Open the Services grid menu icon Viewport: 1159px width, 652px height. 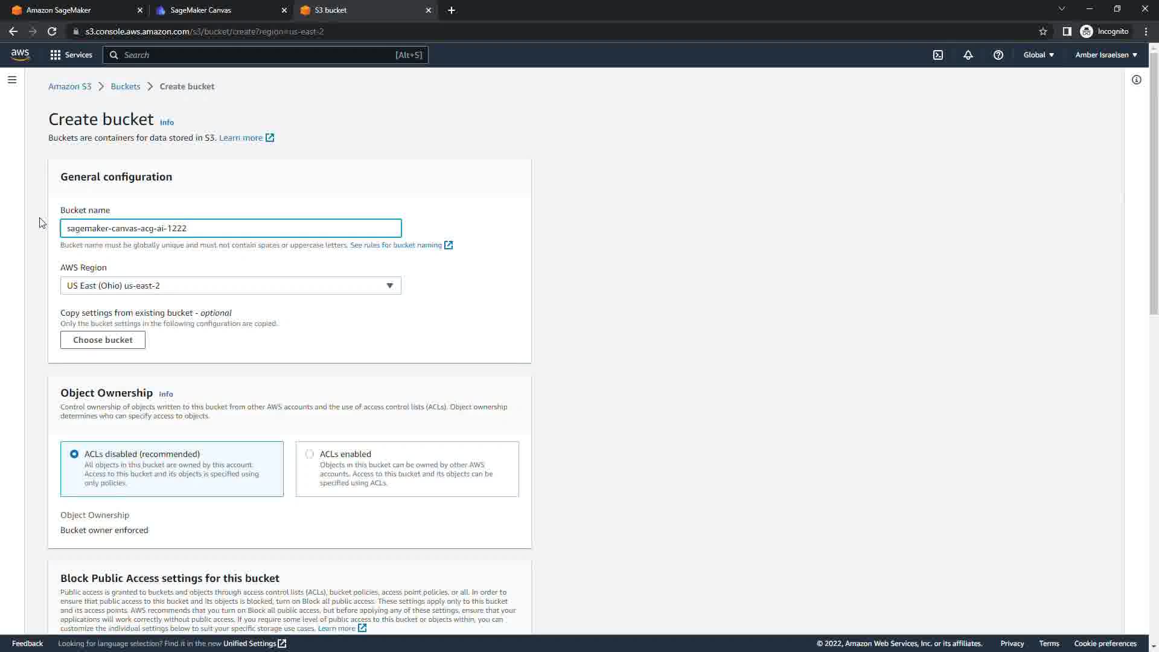coord(56,55)
